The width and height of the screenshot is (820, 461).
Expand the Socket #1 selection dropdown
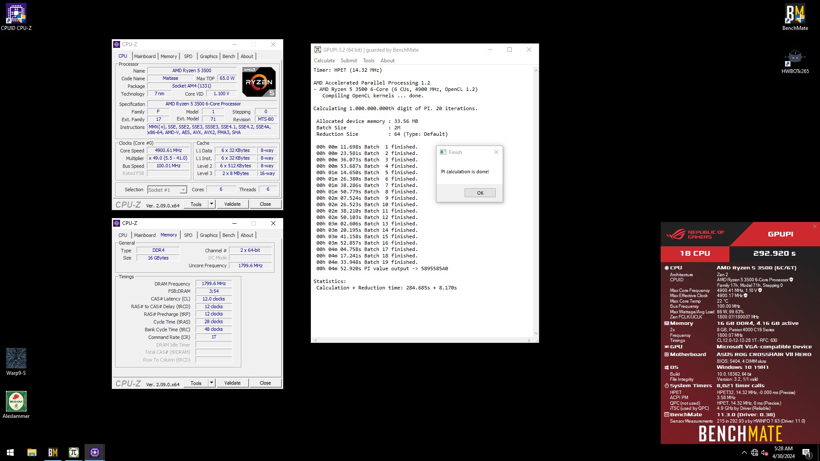point(183,190)
